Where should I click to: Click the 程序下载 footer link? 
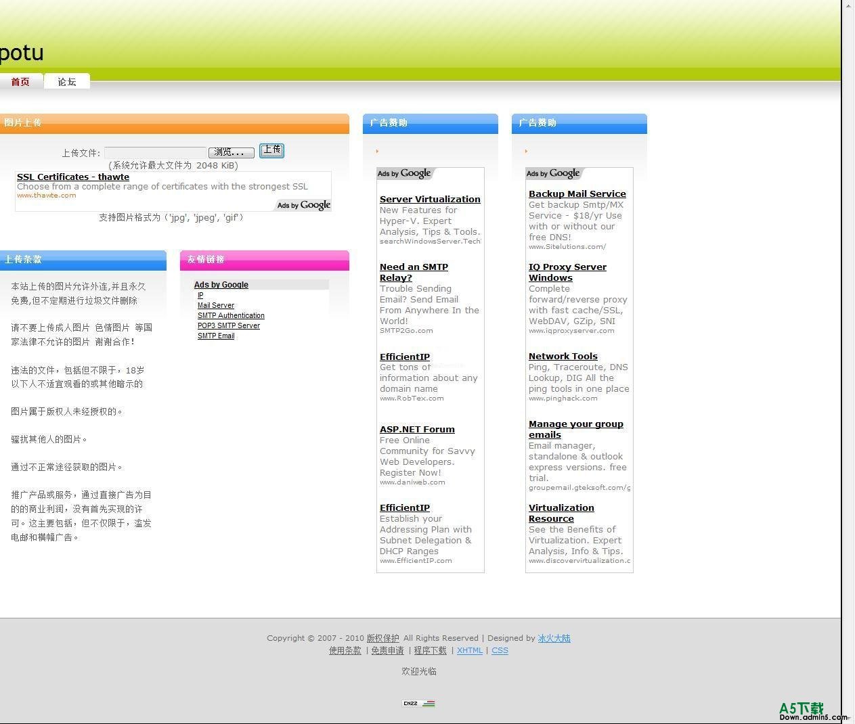[x=430, y=651]
